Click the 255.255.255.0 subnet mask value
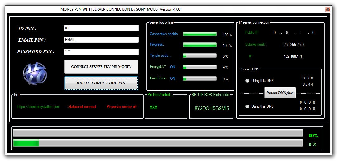 click(294, 45)
